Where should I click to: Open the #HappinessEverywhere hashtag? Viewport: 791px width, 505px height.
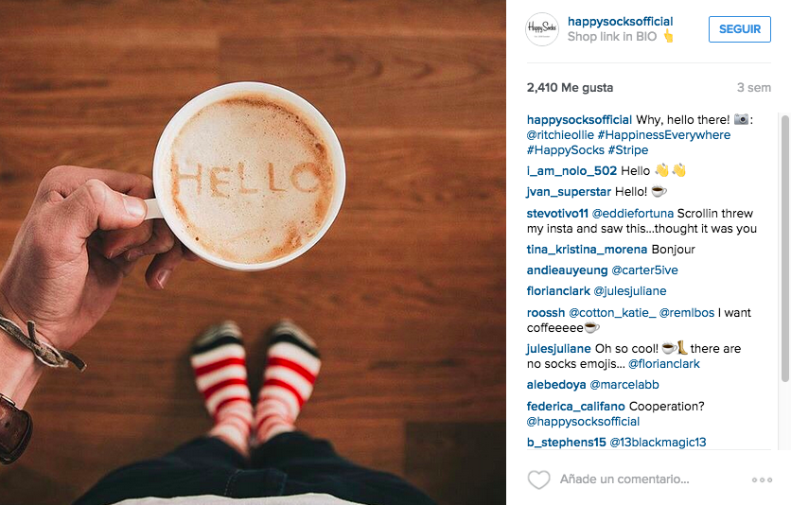pos(664,135)
